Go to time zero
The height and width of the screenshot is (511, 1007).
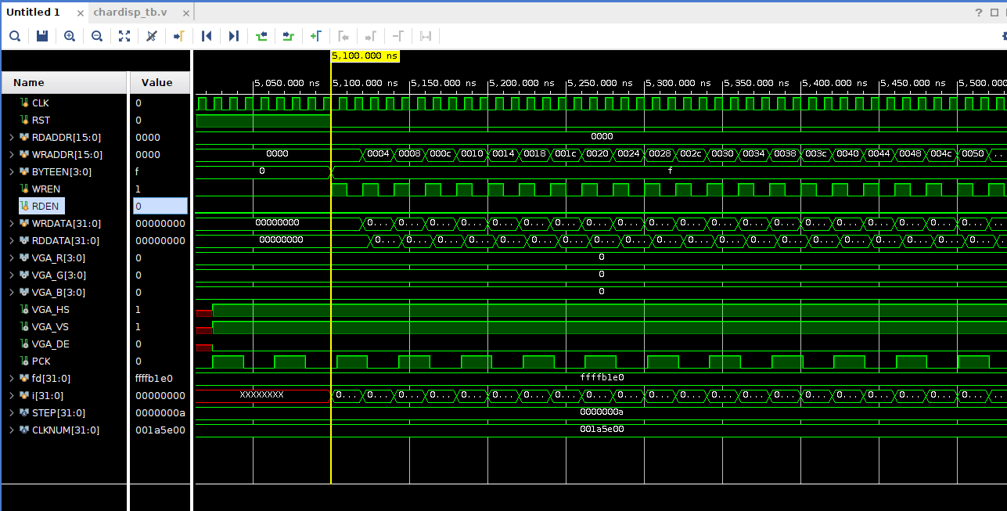(207, 36)
